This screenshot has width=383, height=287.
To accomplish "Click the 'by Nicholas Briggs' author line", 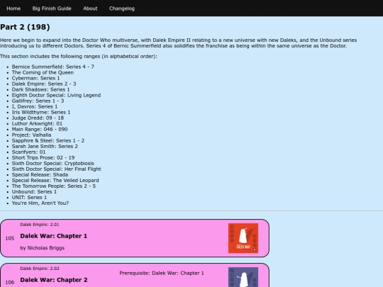I will pyautogui.click(x=43, y=248).
